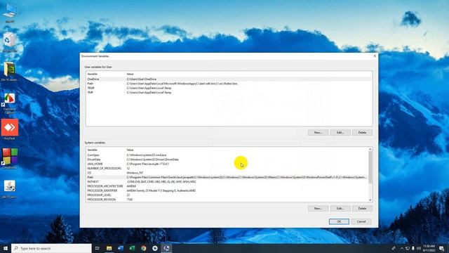Open the round white taskbar app icon
This screenshot has width=449, height=253.
[x=155, y=248]
